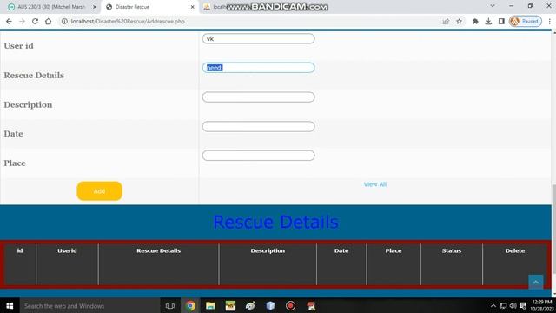
Task: Open Task View on the taskbar
Action: (170, 305)
